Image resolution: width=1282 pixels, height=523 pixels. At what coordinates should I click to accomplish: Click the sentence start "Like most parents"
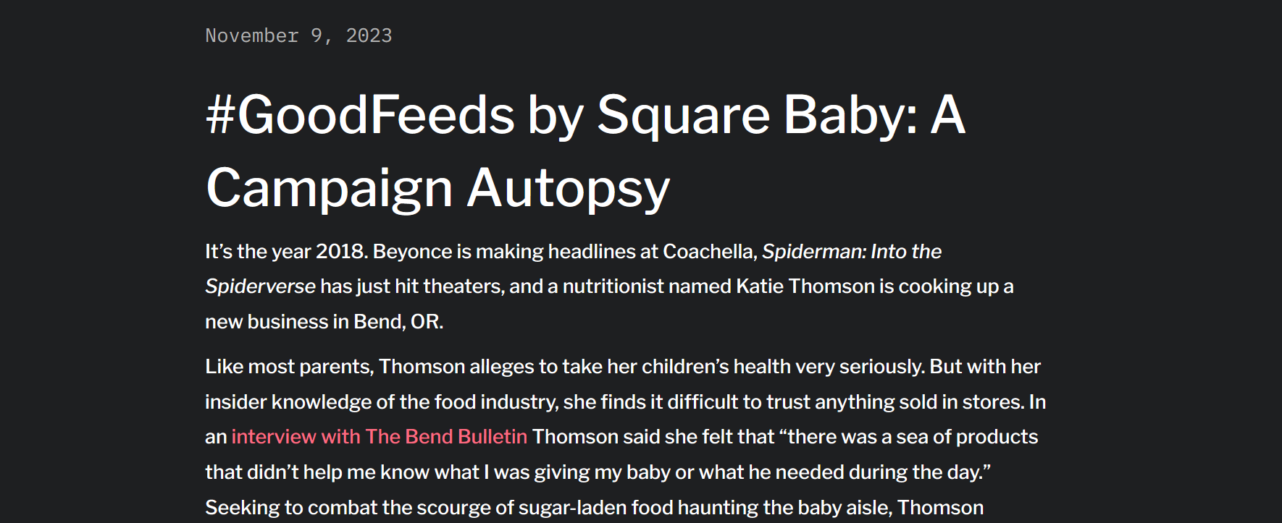coord(288,367)
